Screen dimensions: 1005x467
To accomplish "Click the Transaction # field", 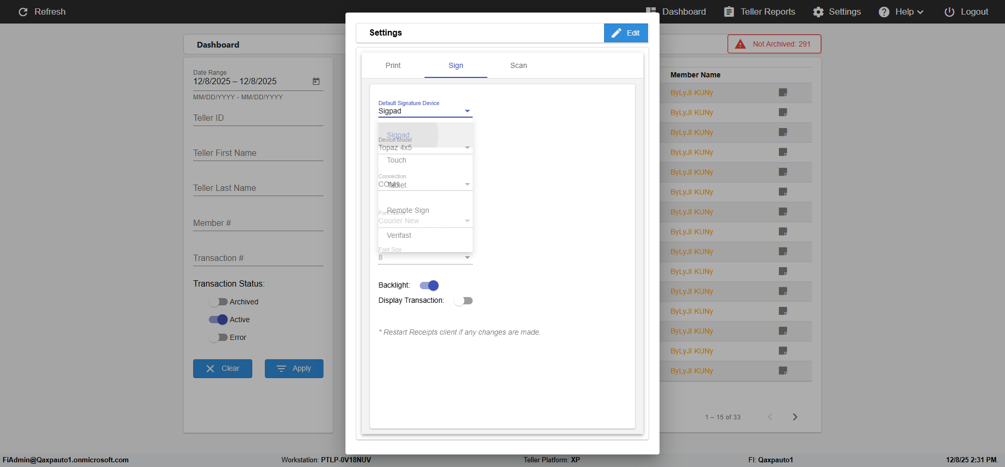I will 258,258.
